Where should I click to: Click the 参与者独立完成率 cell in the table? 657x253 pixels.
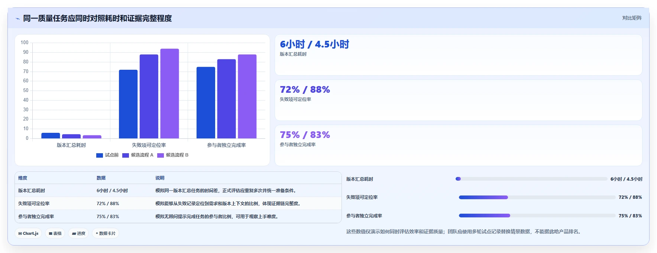click(x=36, y=217)
